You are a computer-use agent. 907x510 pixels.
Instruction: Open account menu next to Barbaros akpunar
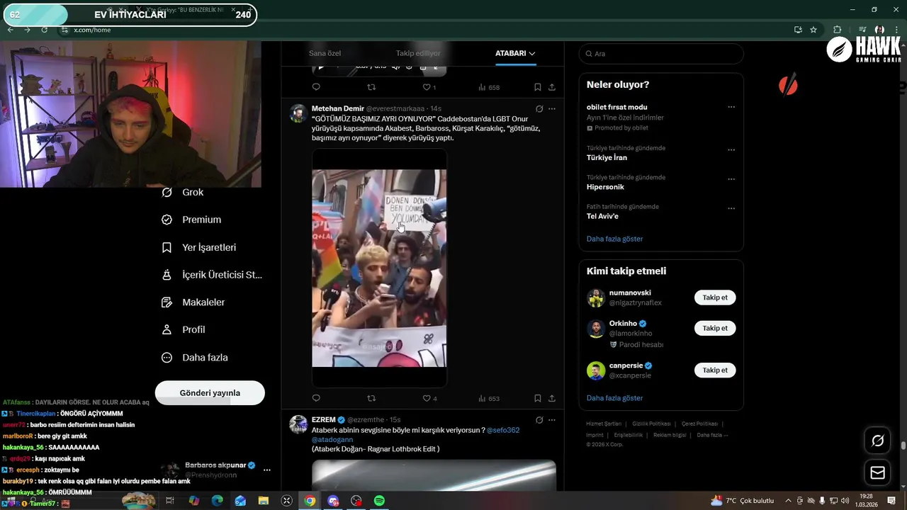coord(267,470)
